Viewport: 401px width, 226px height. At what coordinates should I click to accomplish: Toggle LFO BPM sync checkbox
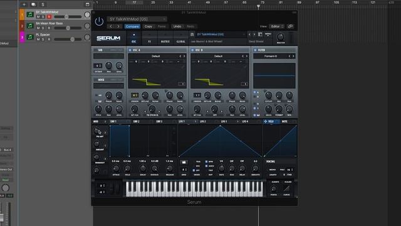pos(206,162)
